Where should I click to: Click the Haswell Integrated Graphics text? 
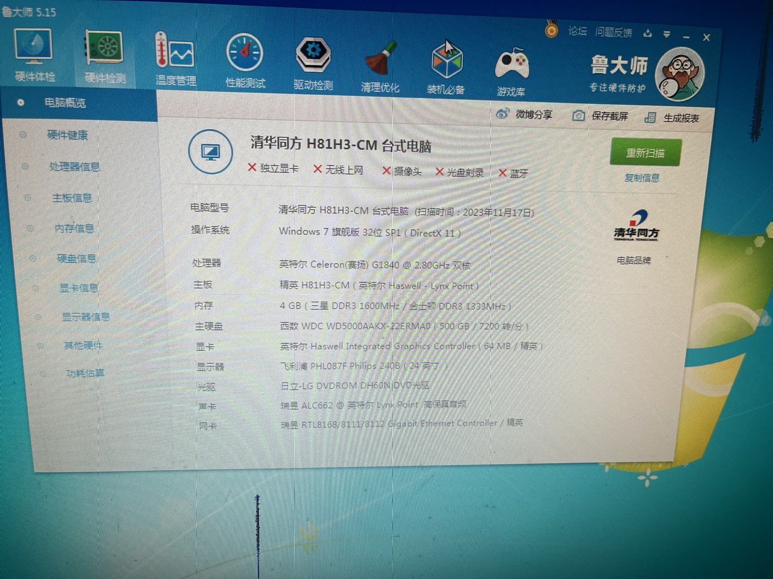pos(411,346)
